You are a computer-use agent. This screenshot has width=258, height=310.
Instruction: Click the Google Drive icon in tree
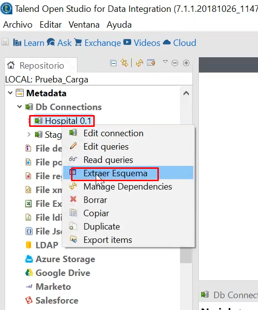pos(29,273)
